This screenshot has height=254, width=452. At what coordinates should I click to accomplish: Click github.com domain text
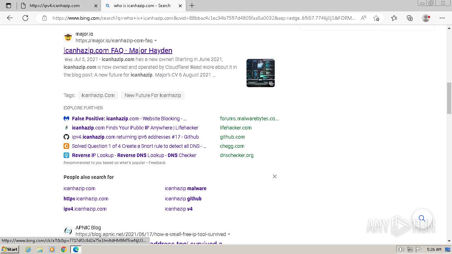tap(232, 137)
